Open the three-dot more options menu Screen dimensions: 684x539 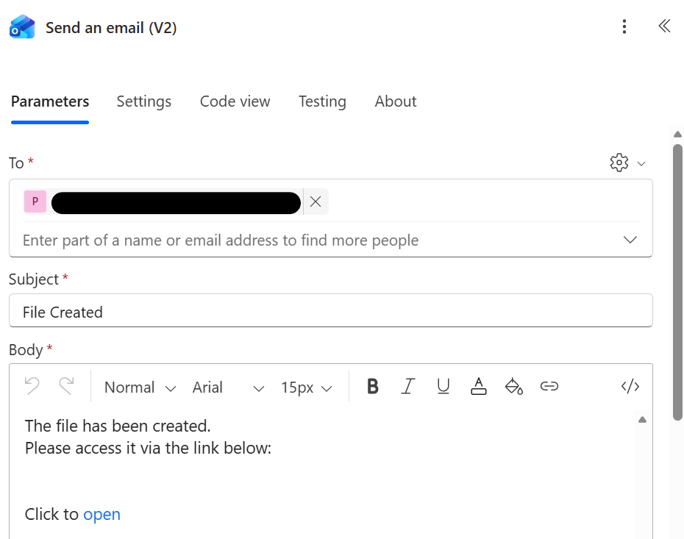[624, 27]
